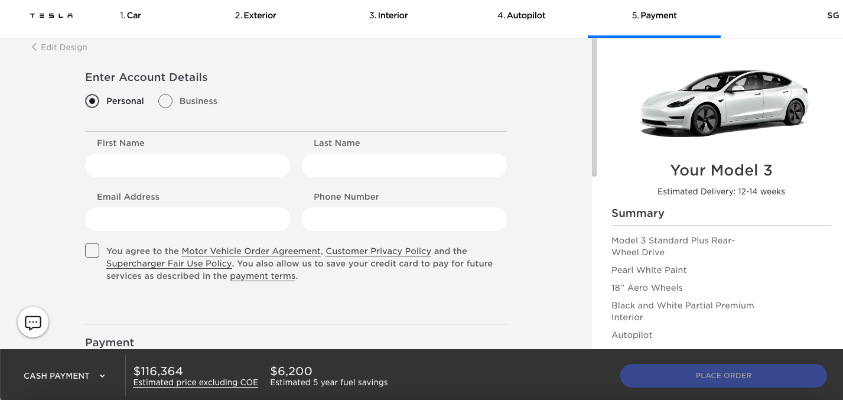Expand the Cash Payment dropdown
Viewport: 843px width, 400px height.
(64, 376)
